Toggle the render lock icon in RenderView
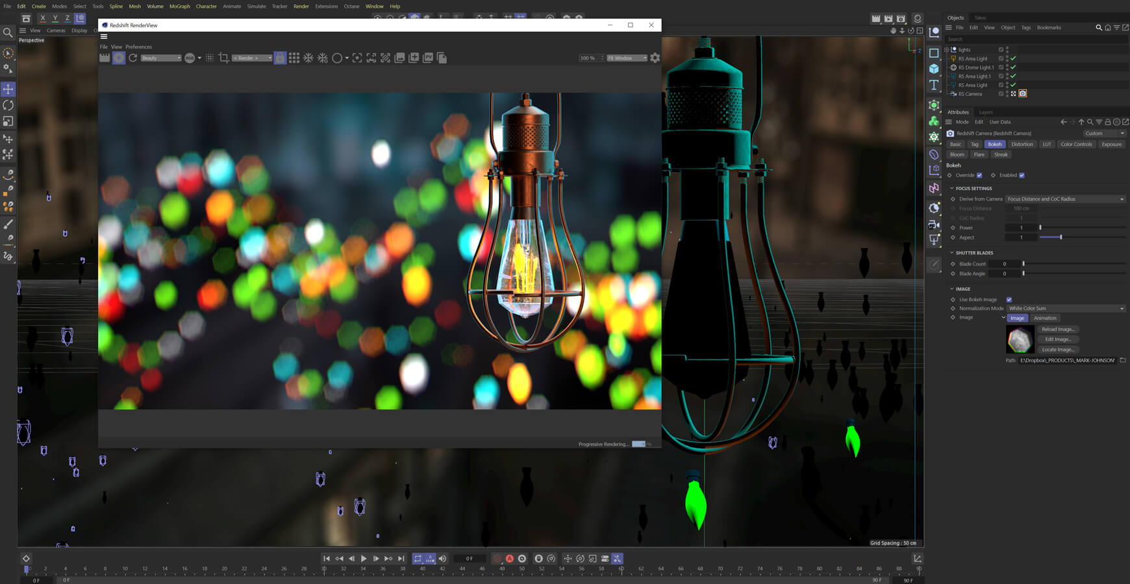 280,58
